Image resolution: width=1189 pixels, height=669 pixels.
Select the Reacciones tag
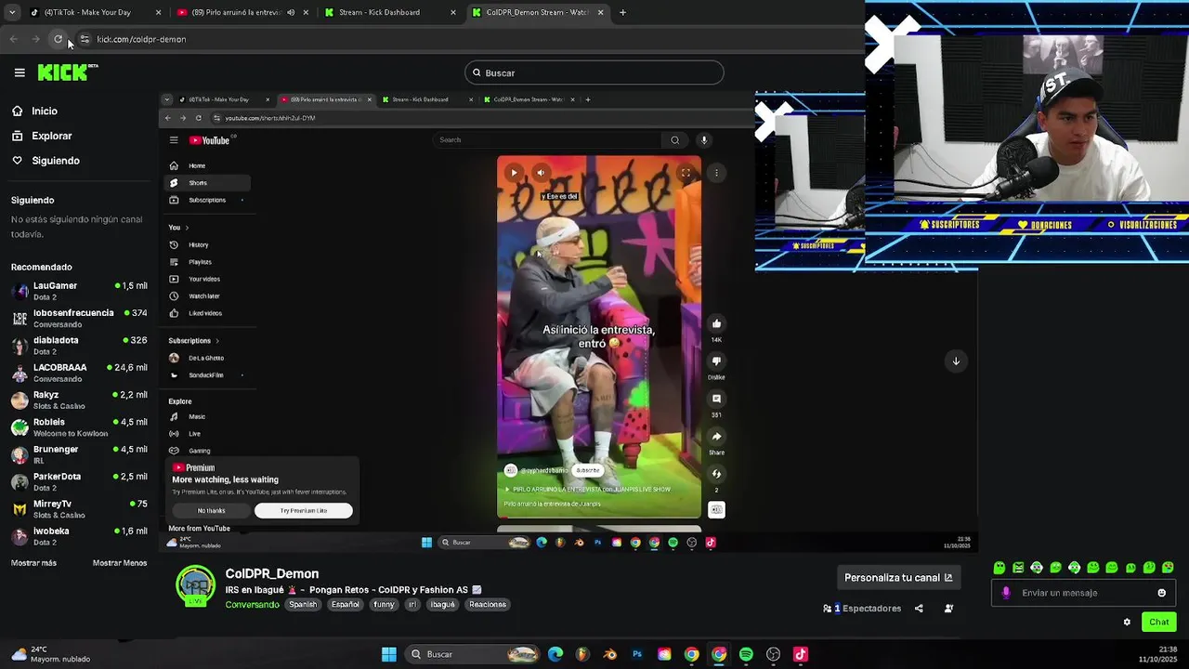coord(488,604)
